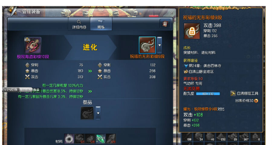Click the 耐久度 100/100 durability bar
The width and height of the screenshot is (272, 145).
[208, 94]
